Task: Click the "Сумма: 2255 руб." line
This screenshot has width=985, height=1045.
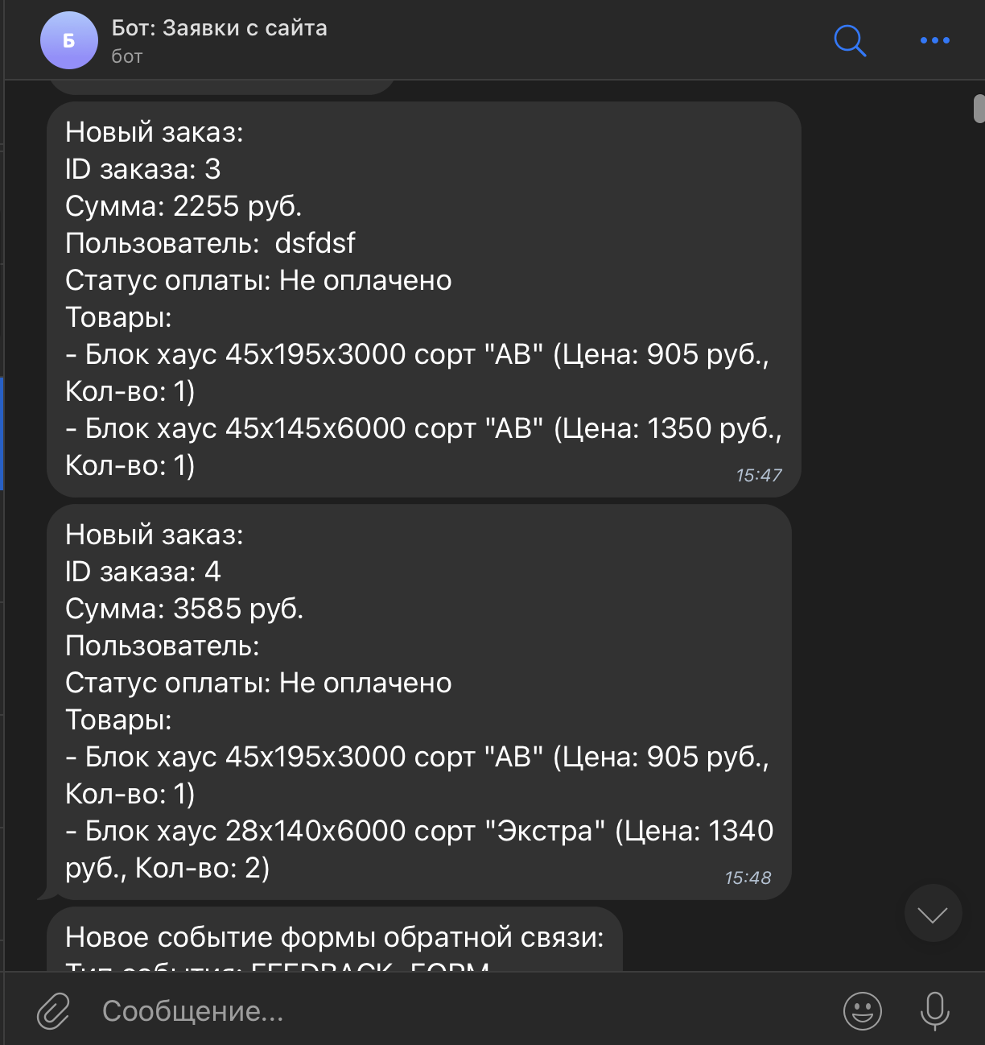Action: coord(183,206)
